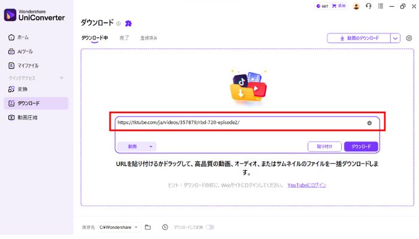Clear the URL with the X icon

click(369, 123)
